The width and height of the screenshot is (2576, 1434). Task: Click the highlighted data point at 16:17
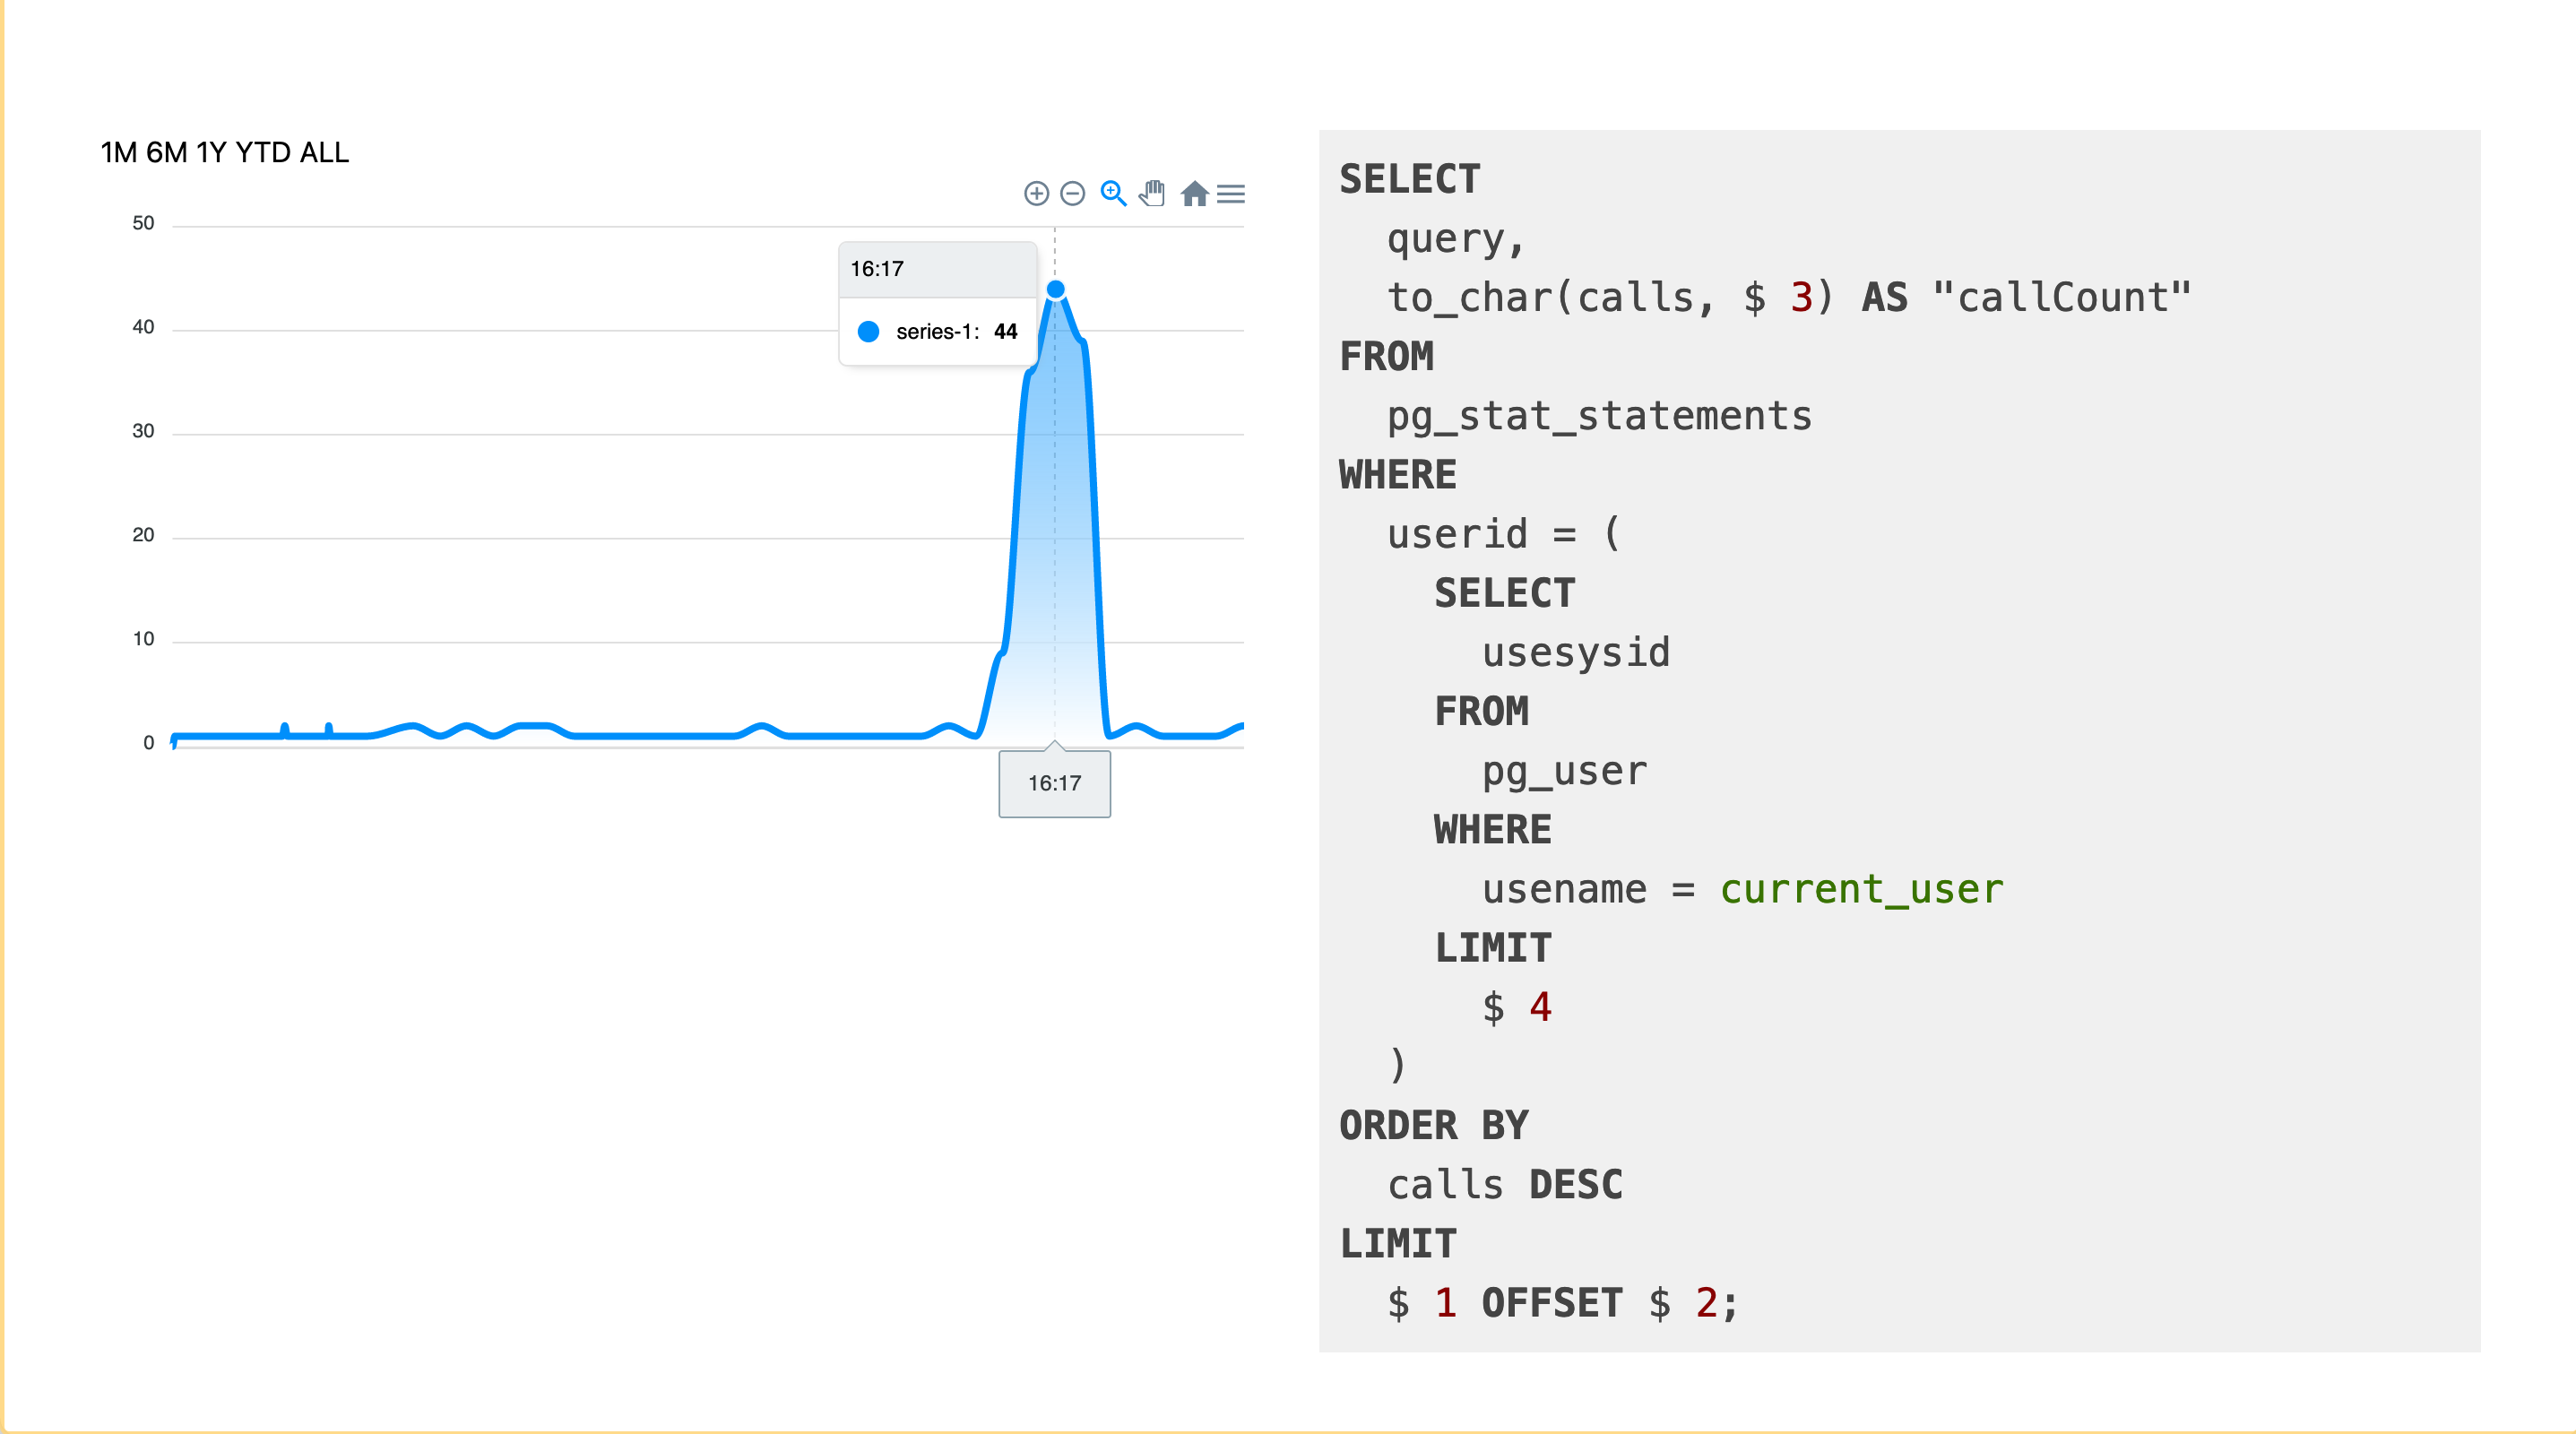[1055, 290]
